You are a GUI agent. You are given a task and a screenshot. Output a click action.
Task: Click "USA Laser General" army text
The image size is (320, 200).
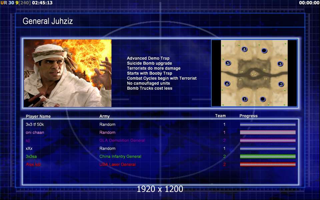(x=117, y=164)
